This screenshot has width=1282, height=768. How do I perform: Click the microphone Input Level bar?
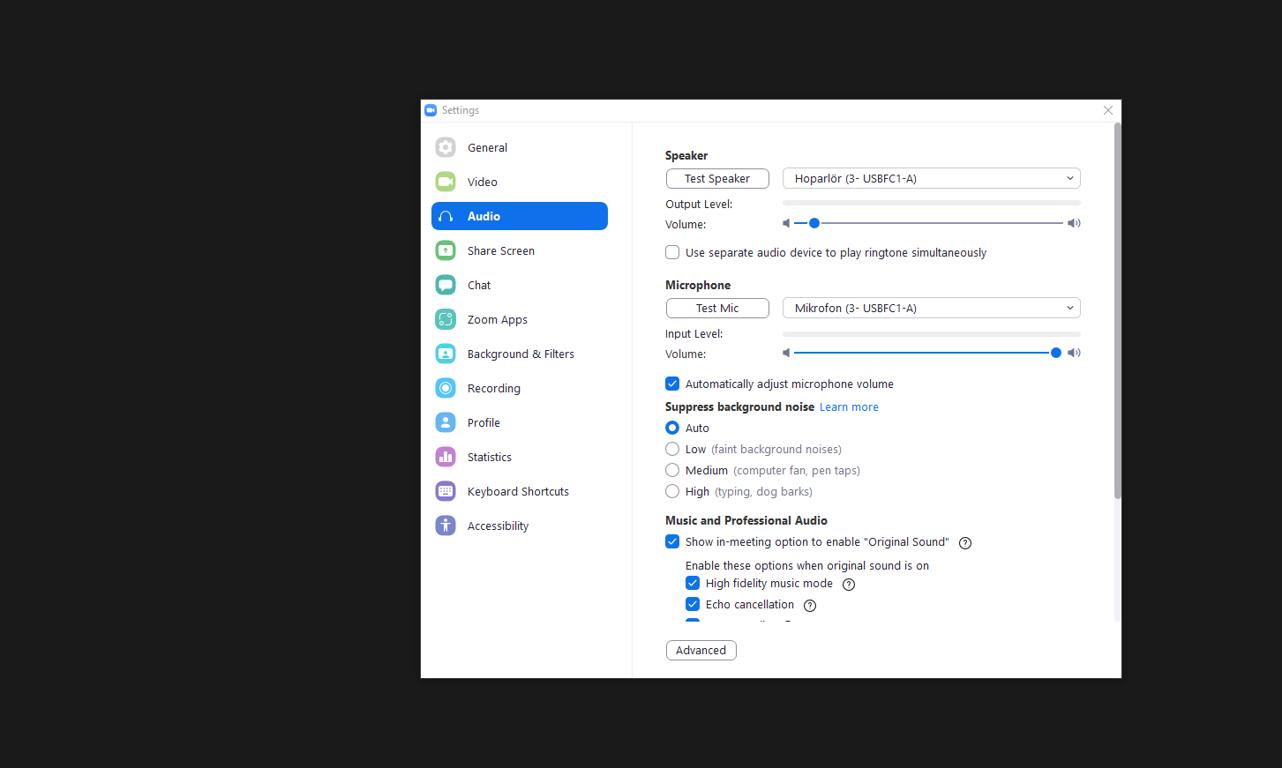click(x=932, y=334)
